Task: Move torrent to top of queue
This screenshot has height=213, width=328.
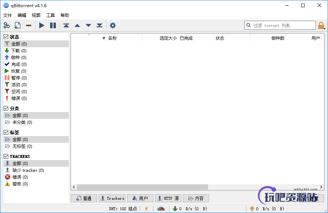Action: click(66, 25)
